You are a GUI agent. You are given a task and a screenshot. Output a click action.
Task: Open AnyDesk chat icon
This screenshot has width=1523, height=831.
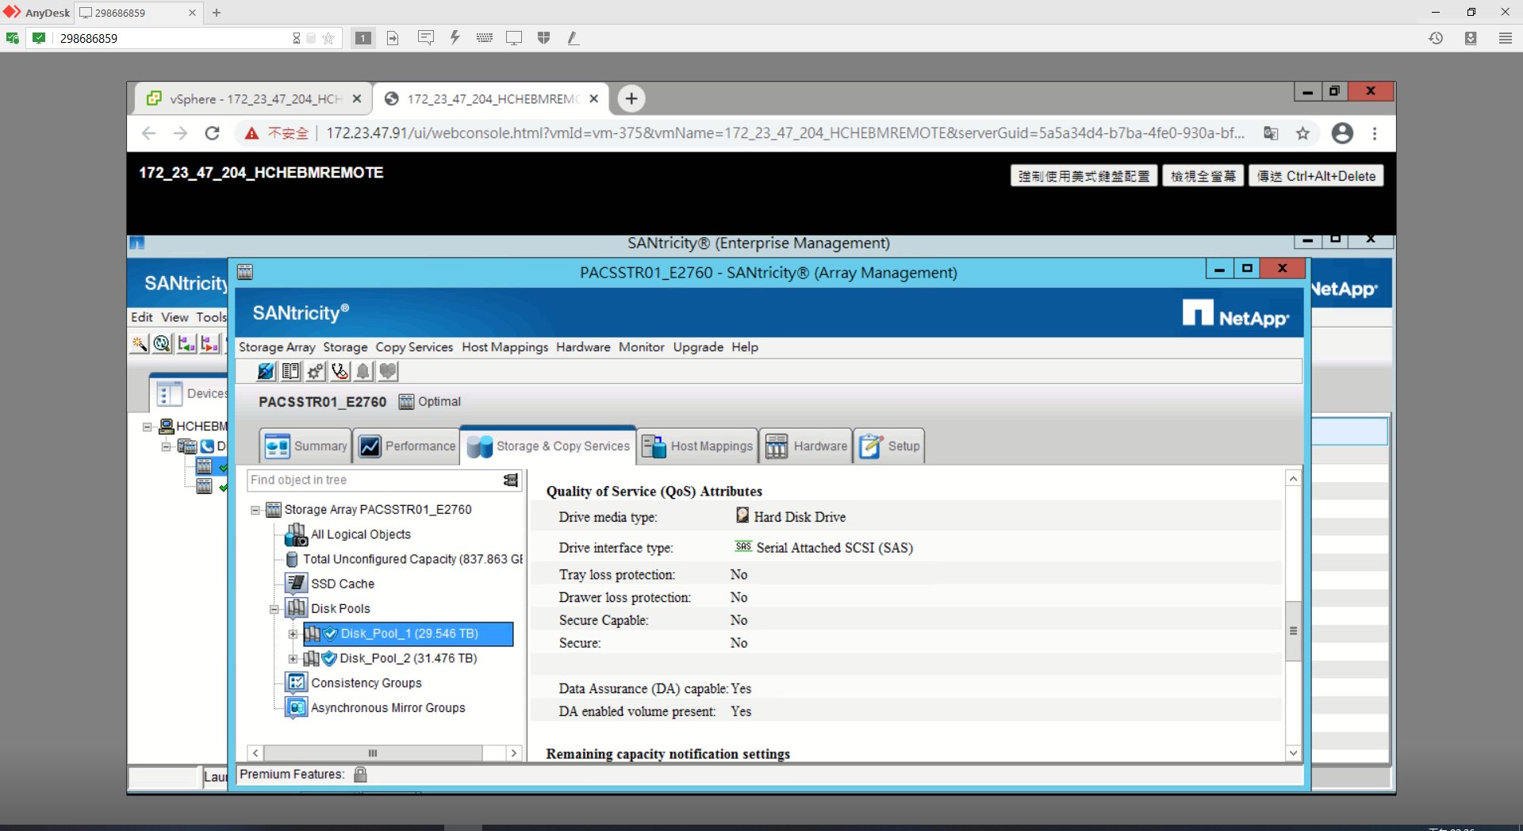pyautogui.click(x=426, y=38)
